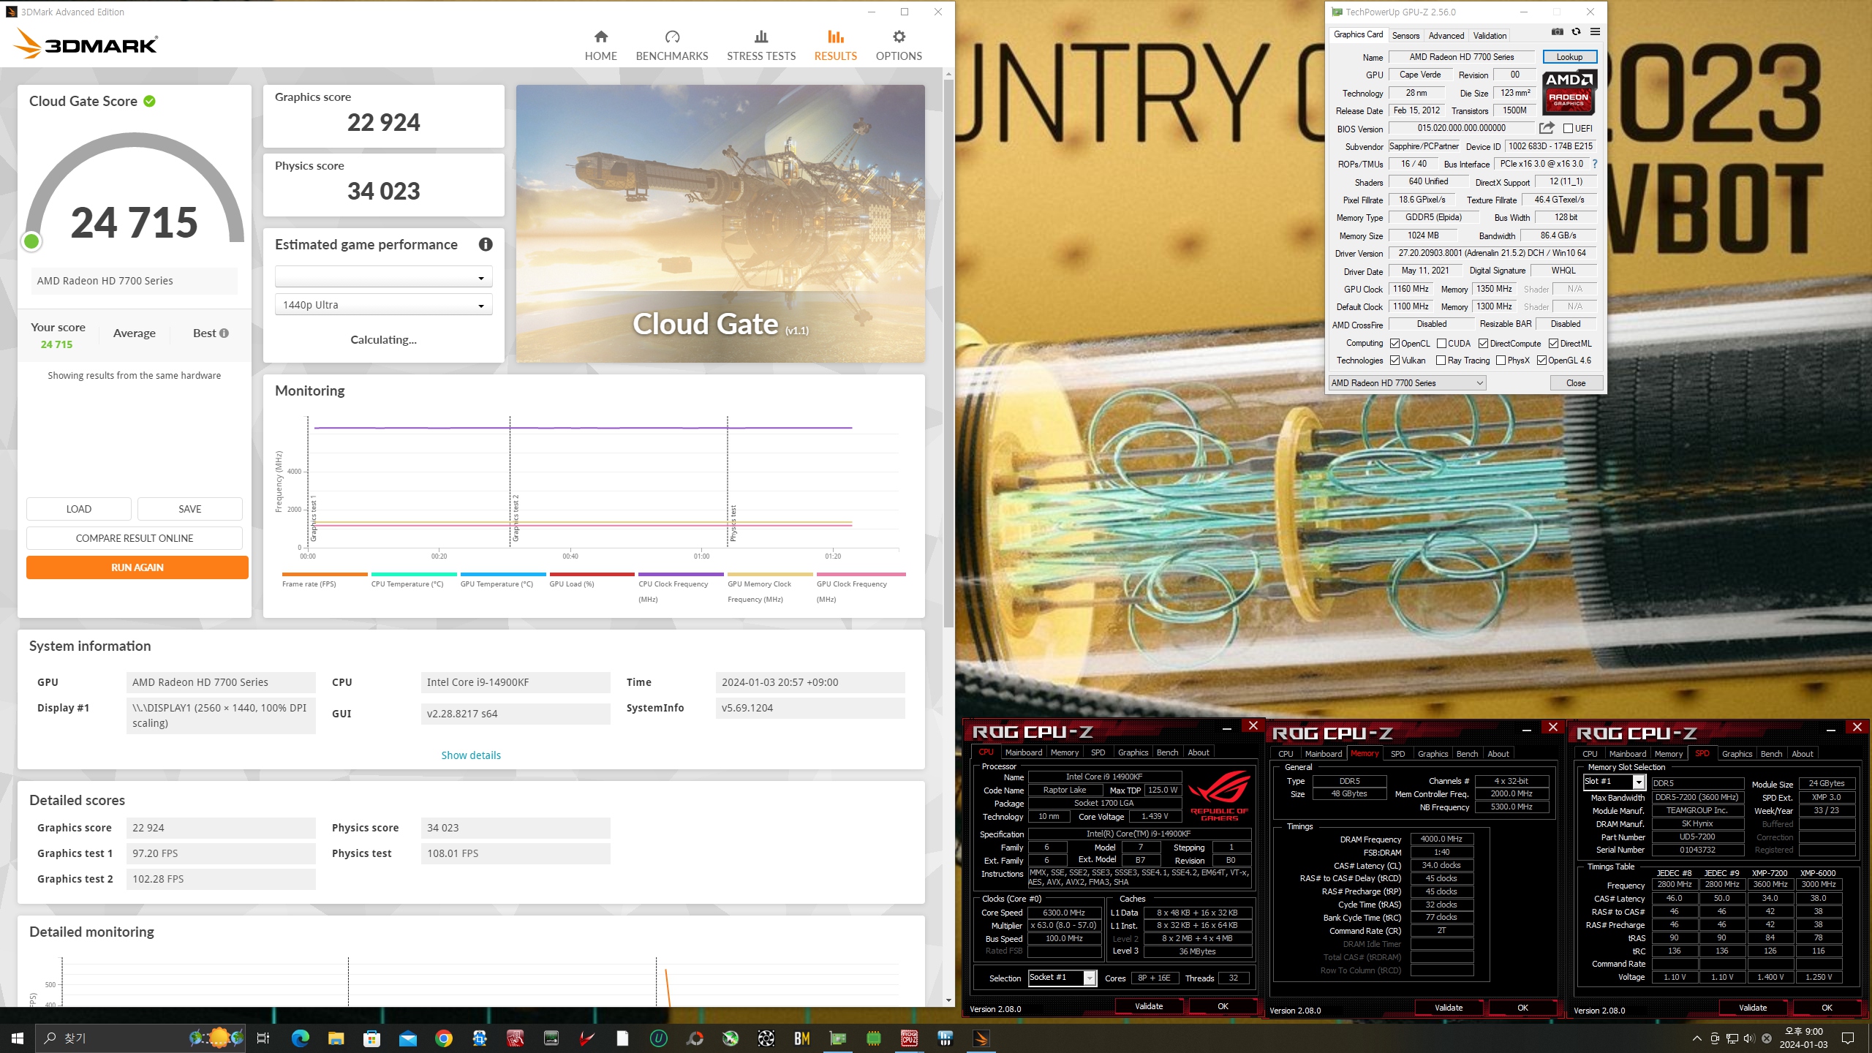Open Windows Start menu

[18, 1038]
